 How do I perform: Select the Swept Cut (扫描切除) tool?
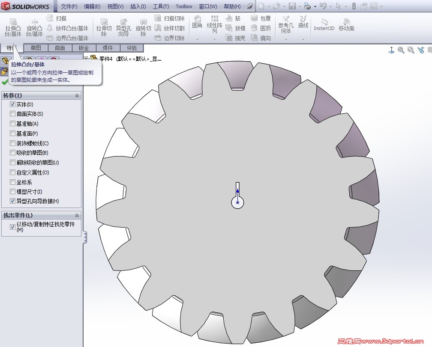click(x=169, y=18)
